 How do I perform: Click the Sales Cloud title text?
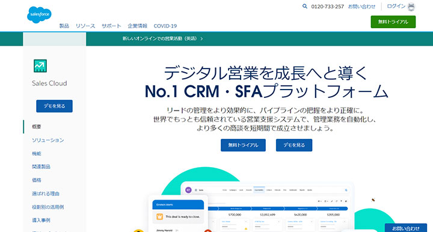49,84
